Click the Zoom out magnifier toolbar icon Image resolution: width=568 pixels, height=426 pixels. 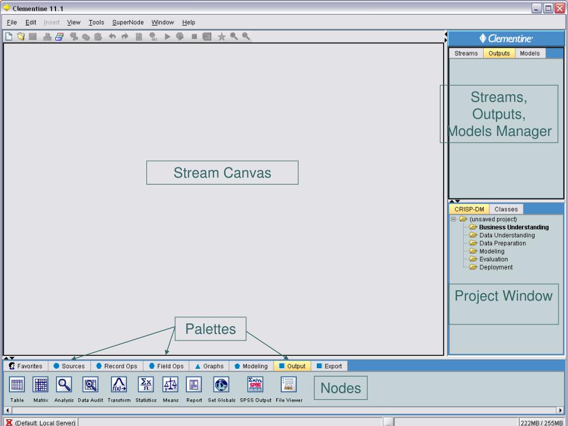(x=246, y=36)
